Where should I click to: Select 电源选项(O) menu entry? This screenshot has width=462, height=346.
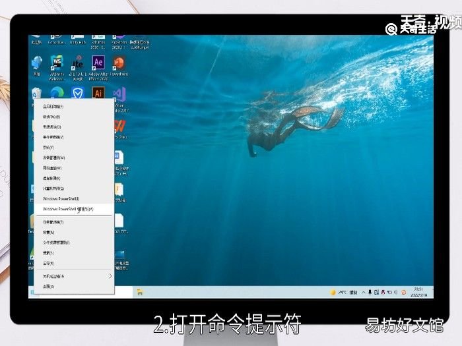74,127
